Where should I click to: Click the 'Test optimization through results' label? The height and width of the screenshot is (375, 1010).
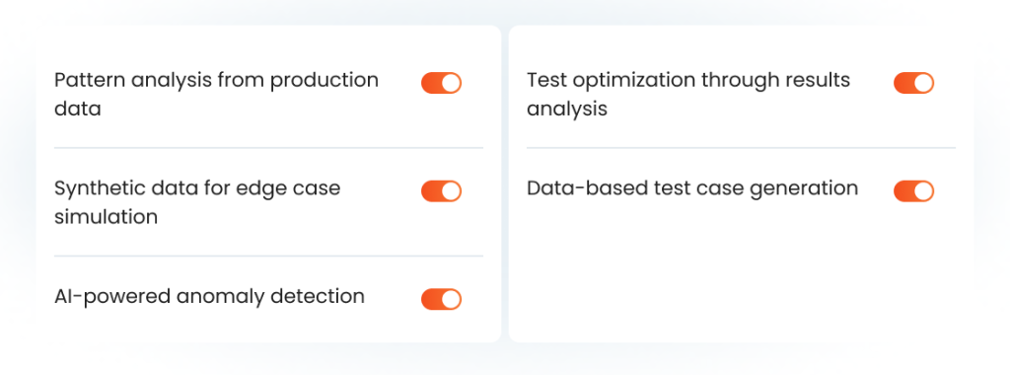pyautogui.click(x=688, y=81)
